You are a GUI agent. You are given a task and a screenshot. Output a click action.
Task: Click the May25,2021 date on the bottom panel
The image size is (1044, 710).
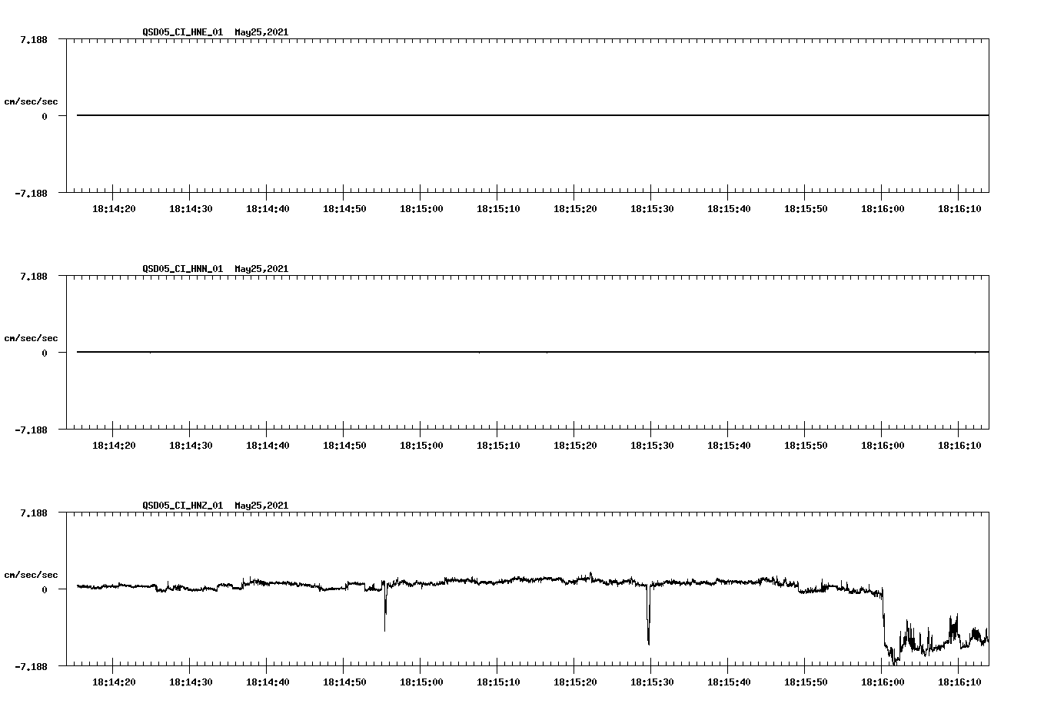(x=261, y=506)
